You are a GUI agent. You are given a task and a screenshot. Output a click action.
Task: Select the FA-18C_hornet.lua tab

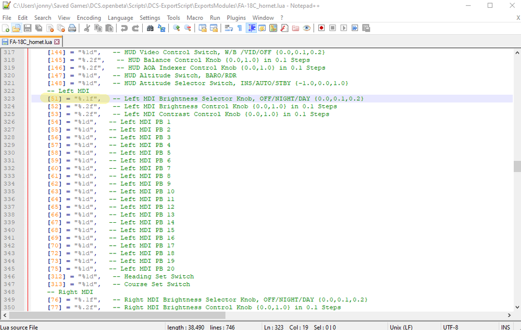30,42
